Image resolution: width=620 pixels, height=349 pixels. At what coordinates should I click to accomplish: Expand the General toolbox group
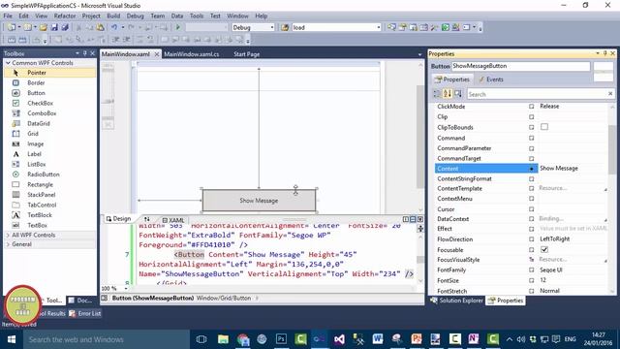(8, 244)
